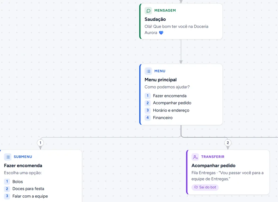This screenshot has height=202, width=278.
Task: Click the circled 2 branch connector marker
Action: (x=228, y=143)
